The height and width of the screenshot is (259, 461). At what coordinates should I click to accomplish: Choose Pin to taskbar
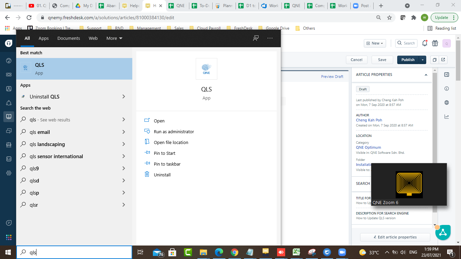(x=167, y=164)
